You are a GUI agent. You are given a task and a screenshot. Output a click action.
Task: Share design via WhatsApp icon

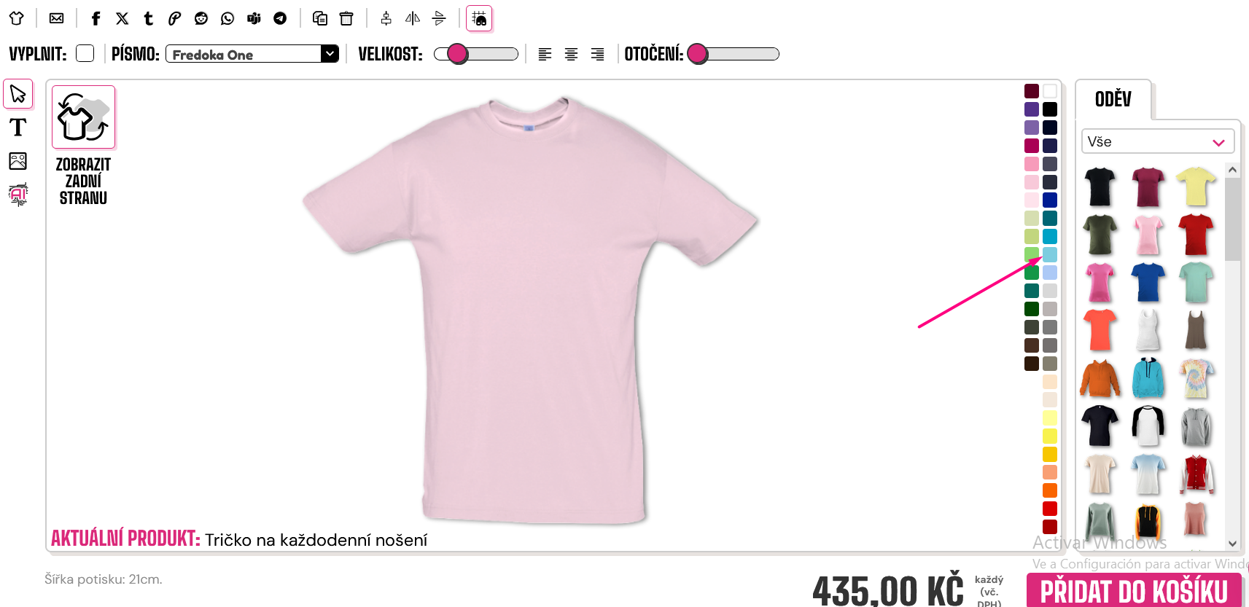(227, 18)
